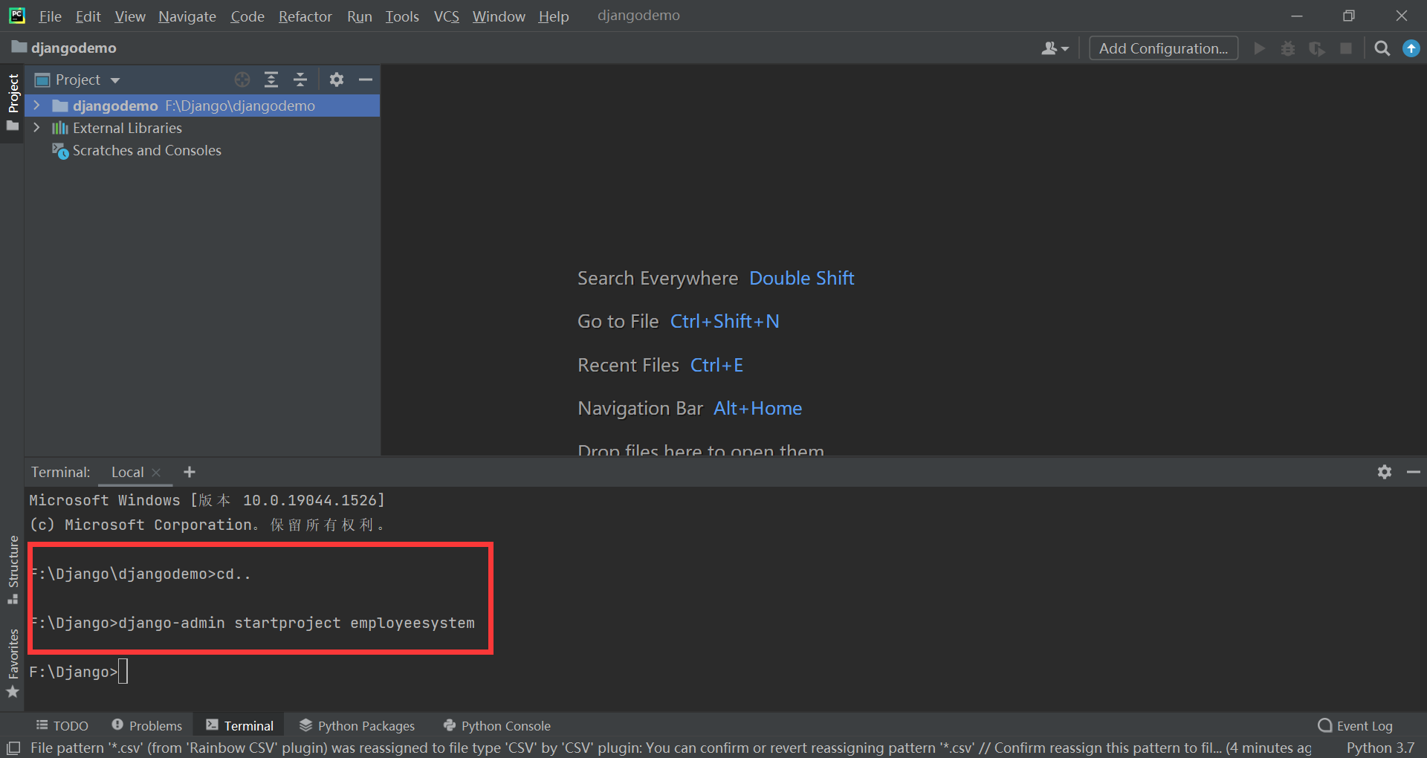
Task: Open the VCS menu
Action: coord(447,16)
